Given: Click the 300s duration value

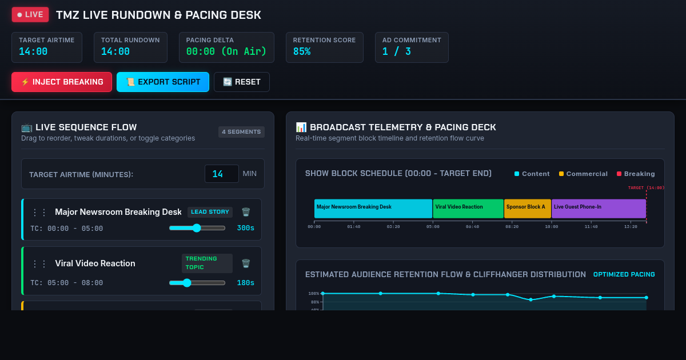Looking at the screenshot, I should tap(246, 228).
